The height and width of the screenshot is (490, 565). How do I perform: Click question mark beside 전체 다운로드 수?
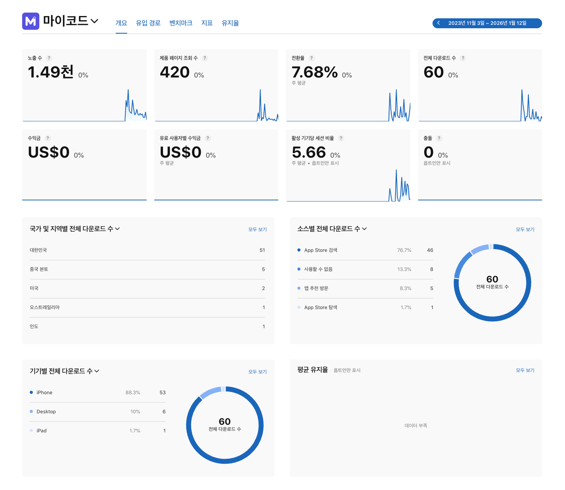tap(463, 58)
